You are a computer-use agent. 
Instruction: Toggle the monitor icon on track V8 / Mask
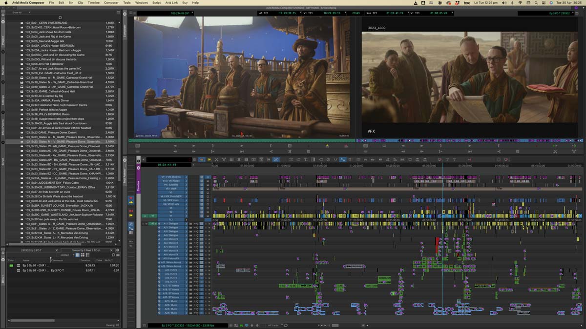pos(208,189)
